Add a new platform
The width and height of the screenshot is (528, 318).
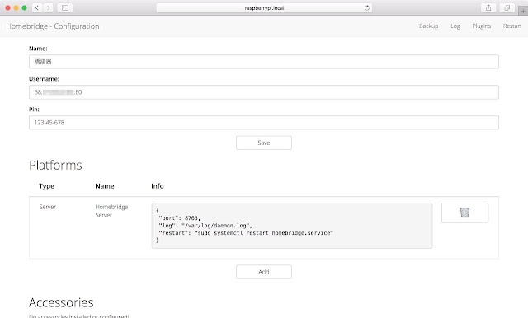coord(264,272)
